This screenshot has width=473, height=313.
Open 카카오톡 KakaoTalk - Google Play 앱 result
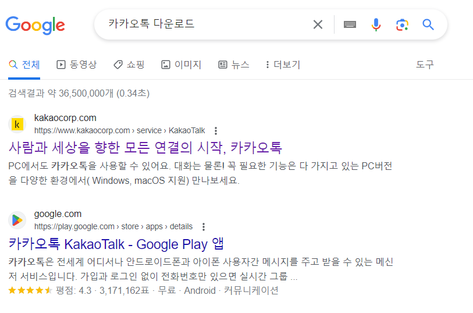116,244
